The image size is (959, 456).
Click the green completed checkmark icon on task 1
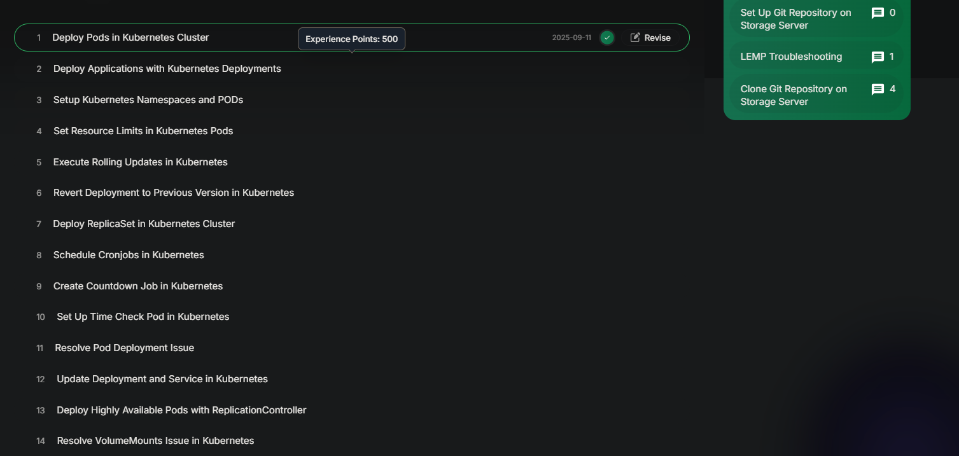[607, 38]
